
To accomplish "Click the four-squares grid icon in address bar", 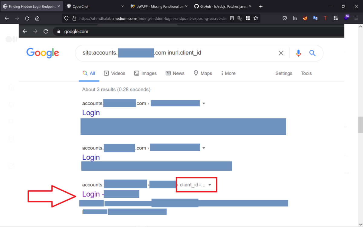I will point(248,18).
